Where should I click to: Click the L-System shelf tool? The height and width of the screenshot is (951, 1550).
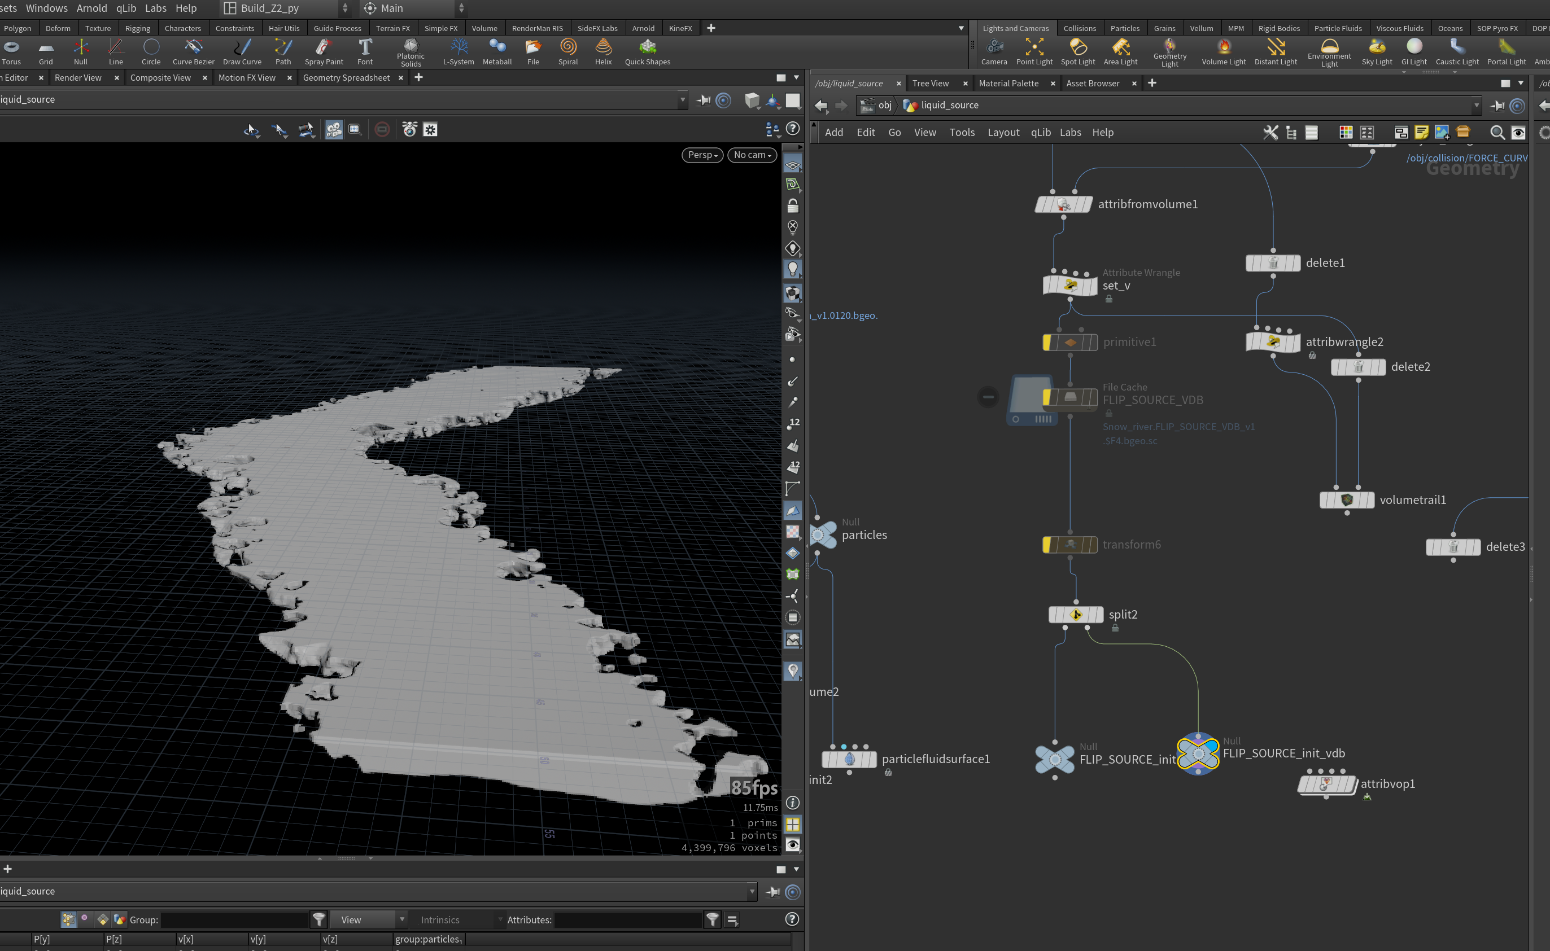(458, 51)
